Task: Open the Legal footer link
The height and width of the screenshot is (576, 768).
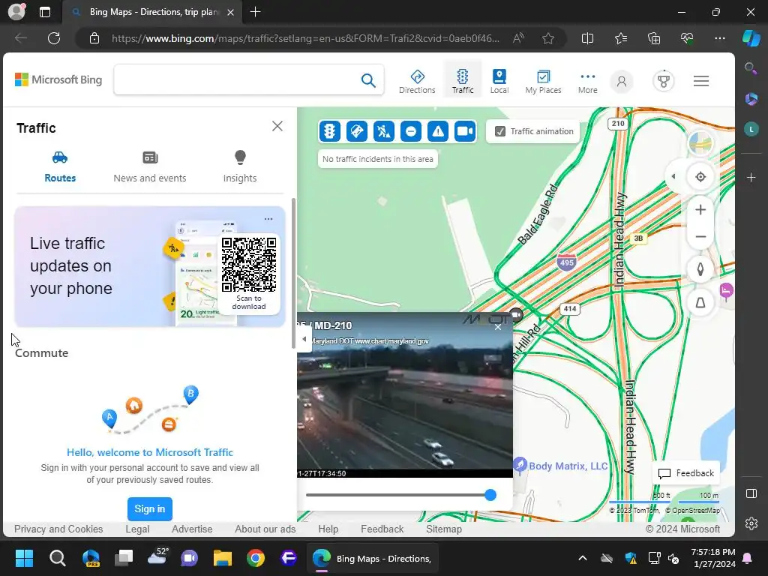Action: pos(137,529)
